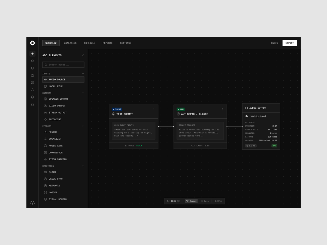327x245 pixels.
Task: Open the user profile sidebar icon
Action: click(32, 90)
